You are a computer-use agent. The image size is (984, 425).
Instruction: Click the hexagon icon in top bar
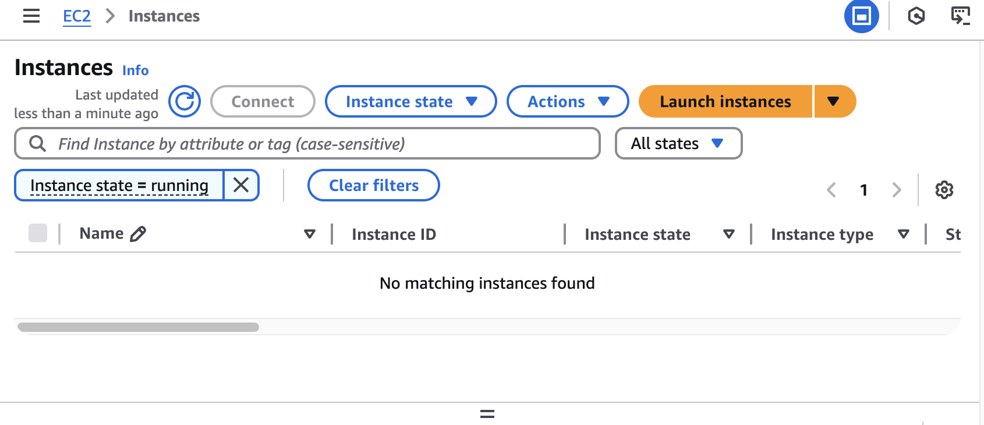pos(916,16)
